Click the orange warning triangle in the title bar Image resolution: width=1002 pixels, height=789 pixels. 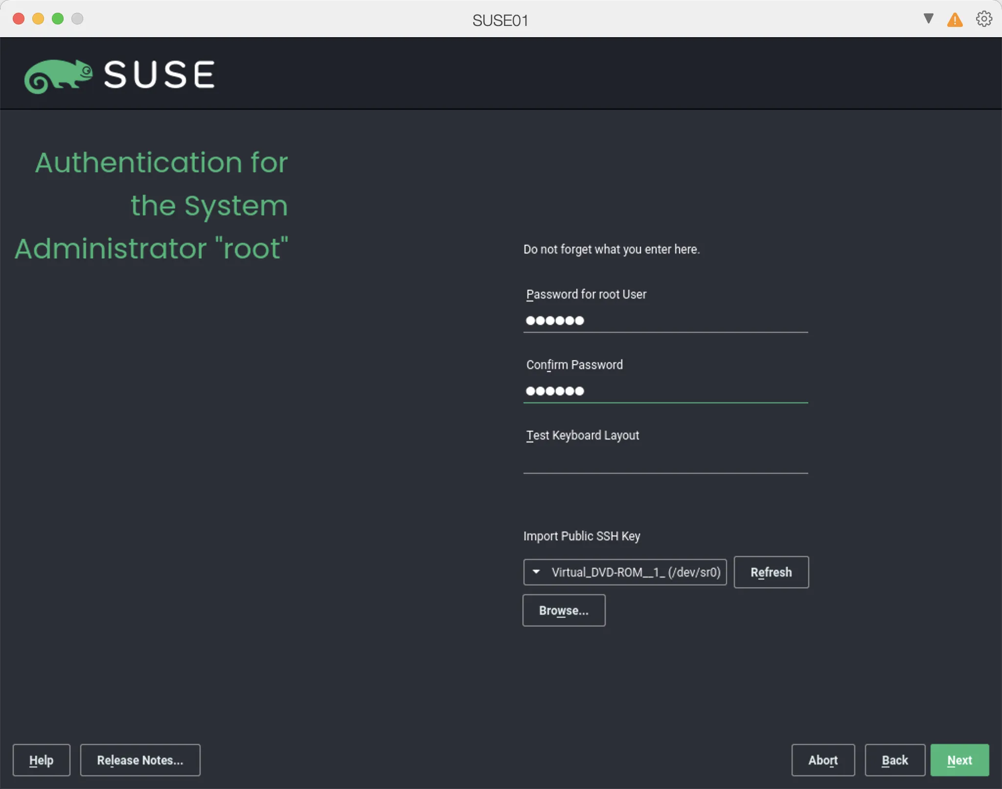pyautogui.click(x=955, y=20)
